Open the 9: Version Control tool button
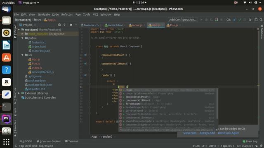 coord(49,141)
